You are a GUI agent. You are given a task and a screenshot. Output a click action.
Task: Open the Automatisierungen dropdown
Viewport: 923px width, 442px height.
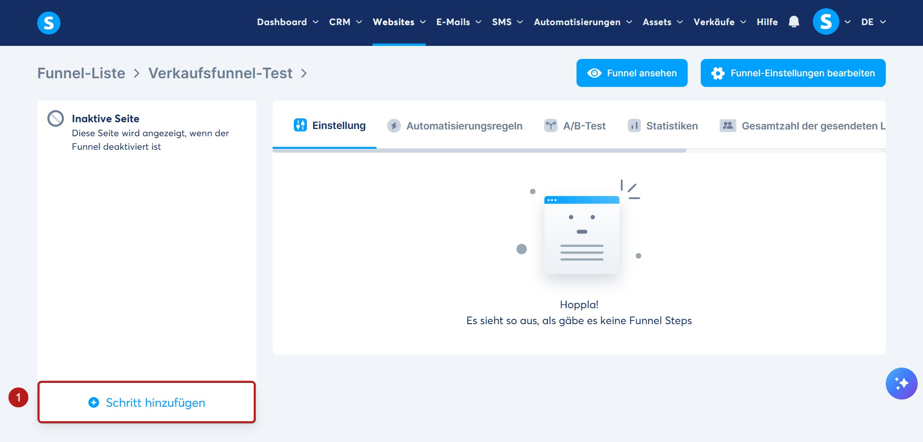click(583, 22)
